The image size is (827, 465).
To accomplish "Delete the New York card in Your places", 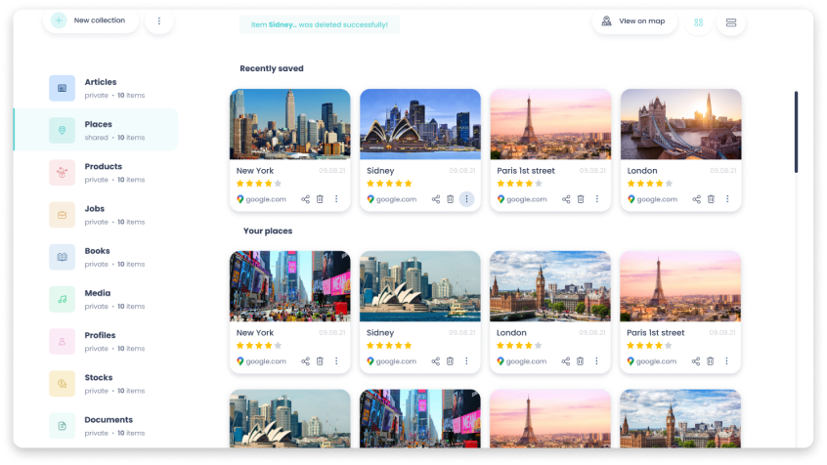I will (320, 361).
